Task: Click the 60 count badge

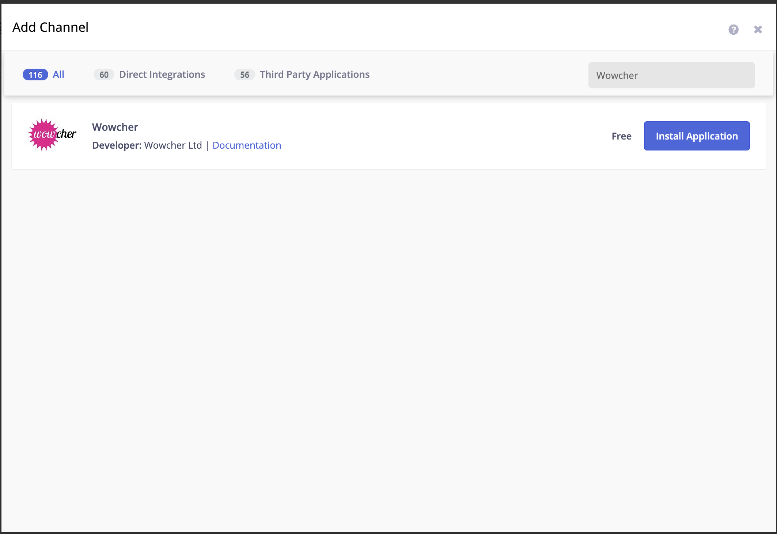Action: tap(104, 75)
